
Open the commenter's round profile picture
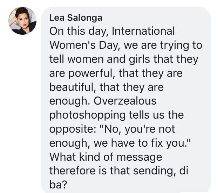(x=22, y=21)
